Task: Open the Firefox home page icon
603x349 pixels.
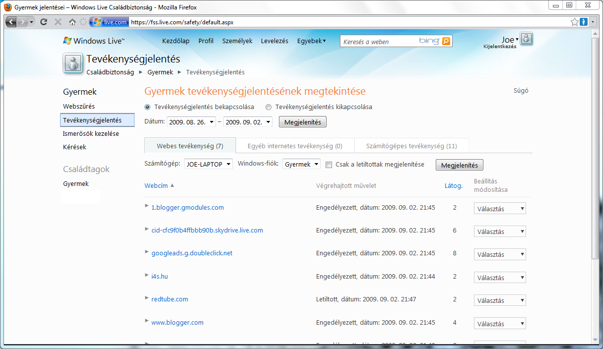Action: [x=72, y=22]
